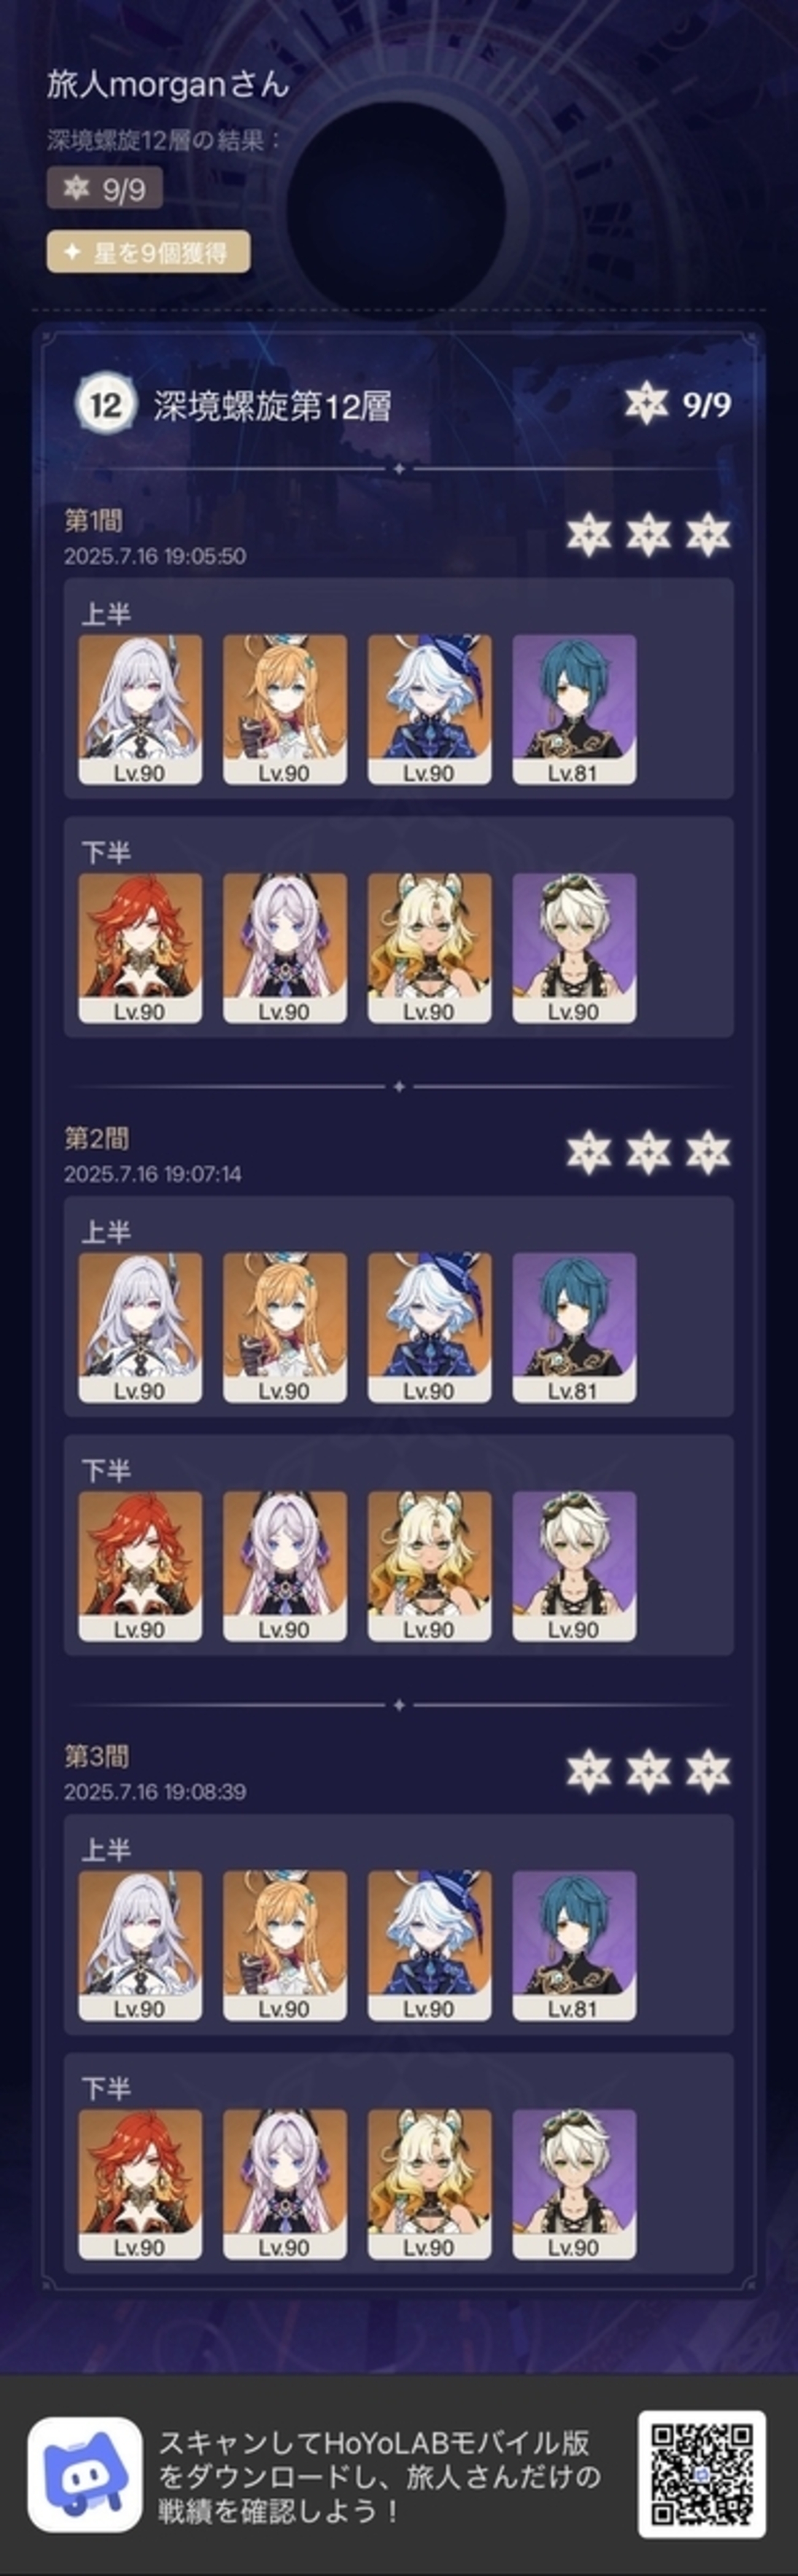Select the Lv.81 teal-haired character in 第1間 上半
The image size is (798, 2576).
(574, 709)
